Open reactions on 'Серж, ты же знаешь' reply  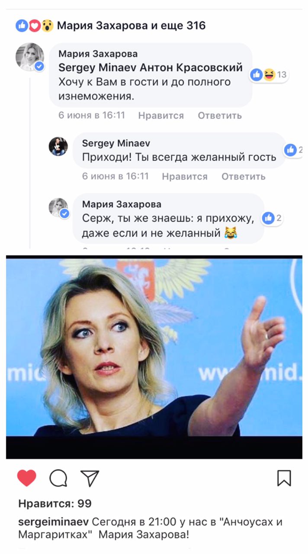[273, 218]
